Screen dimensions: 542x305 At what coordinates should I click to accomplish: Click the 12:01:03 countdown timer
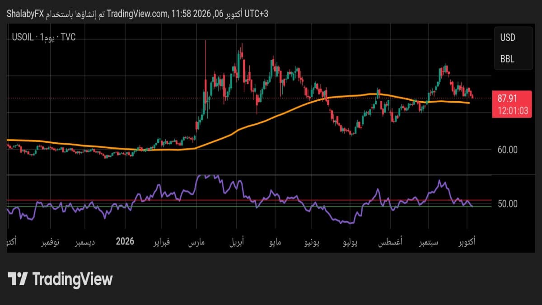point(513,111)
